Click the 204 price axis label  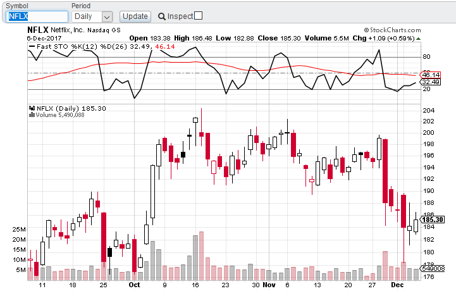(428, 110)
